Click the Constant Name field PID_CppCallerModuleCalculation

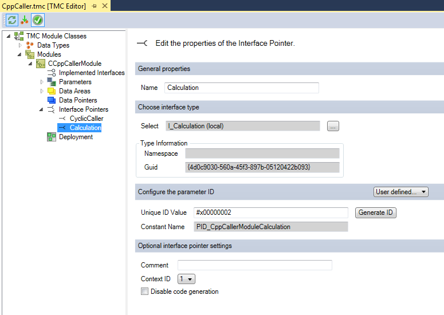tap(271, 227)
